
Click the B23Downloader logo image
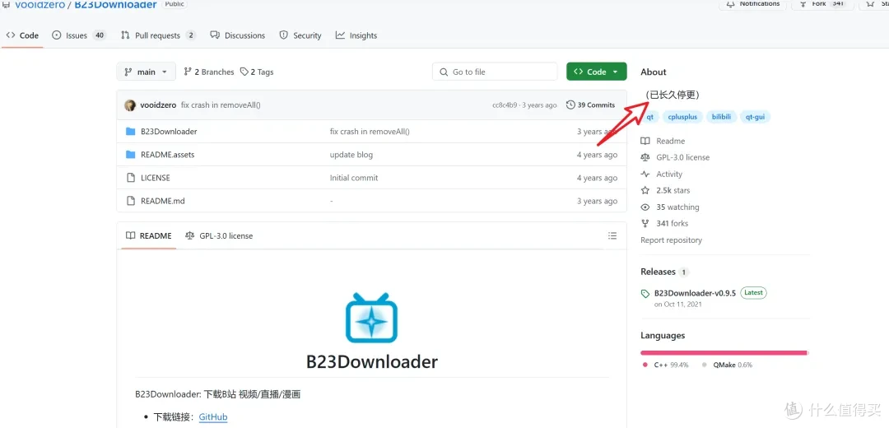372,318
